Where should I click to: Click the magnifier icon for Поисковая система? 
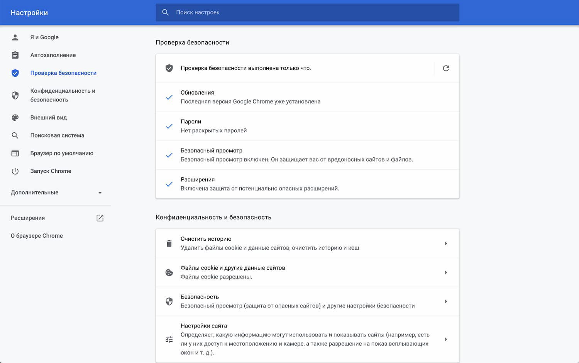pos(15,135)
